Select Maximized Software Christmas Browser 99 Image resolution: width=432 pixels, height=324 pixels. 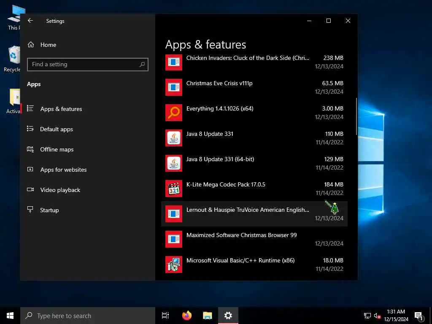(254, 239)
